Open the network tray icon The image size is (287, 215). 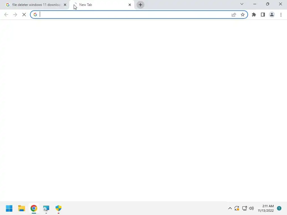coord(244,208)
